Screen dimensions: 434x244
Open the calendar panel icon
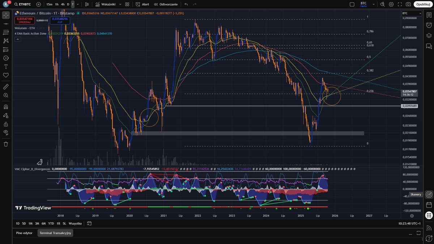[429, 205]
